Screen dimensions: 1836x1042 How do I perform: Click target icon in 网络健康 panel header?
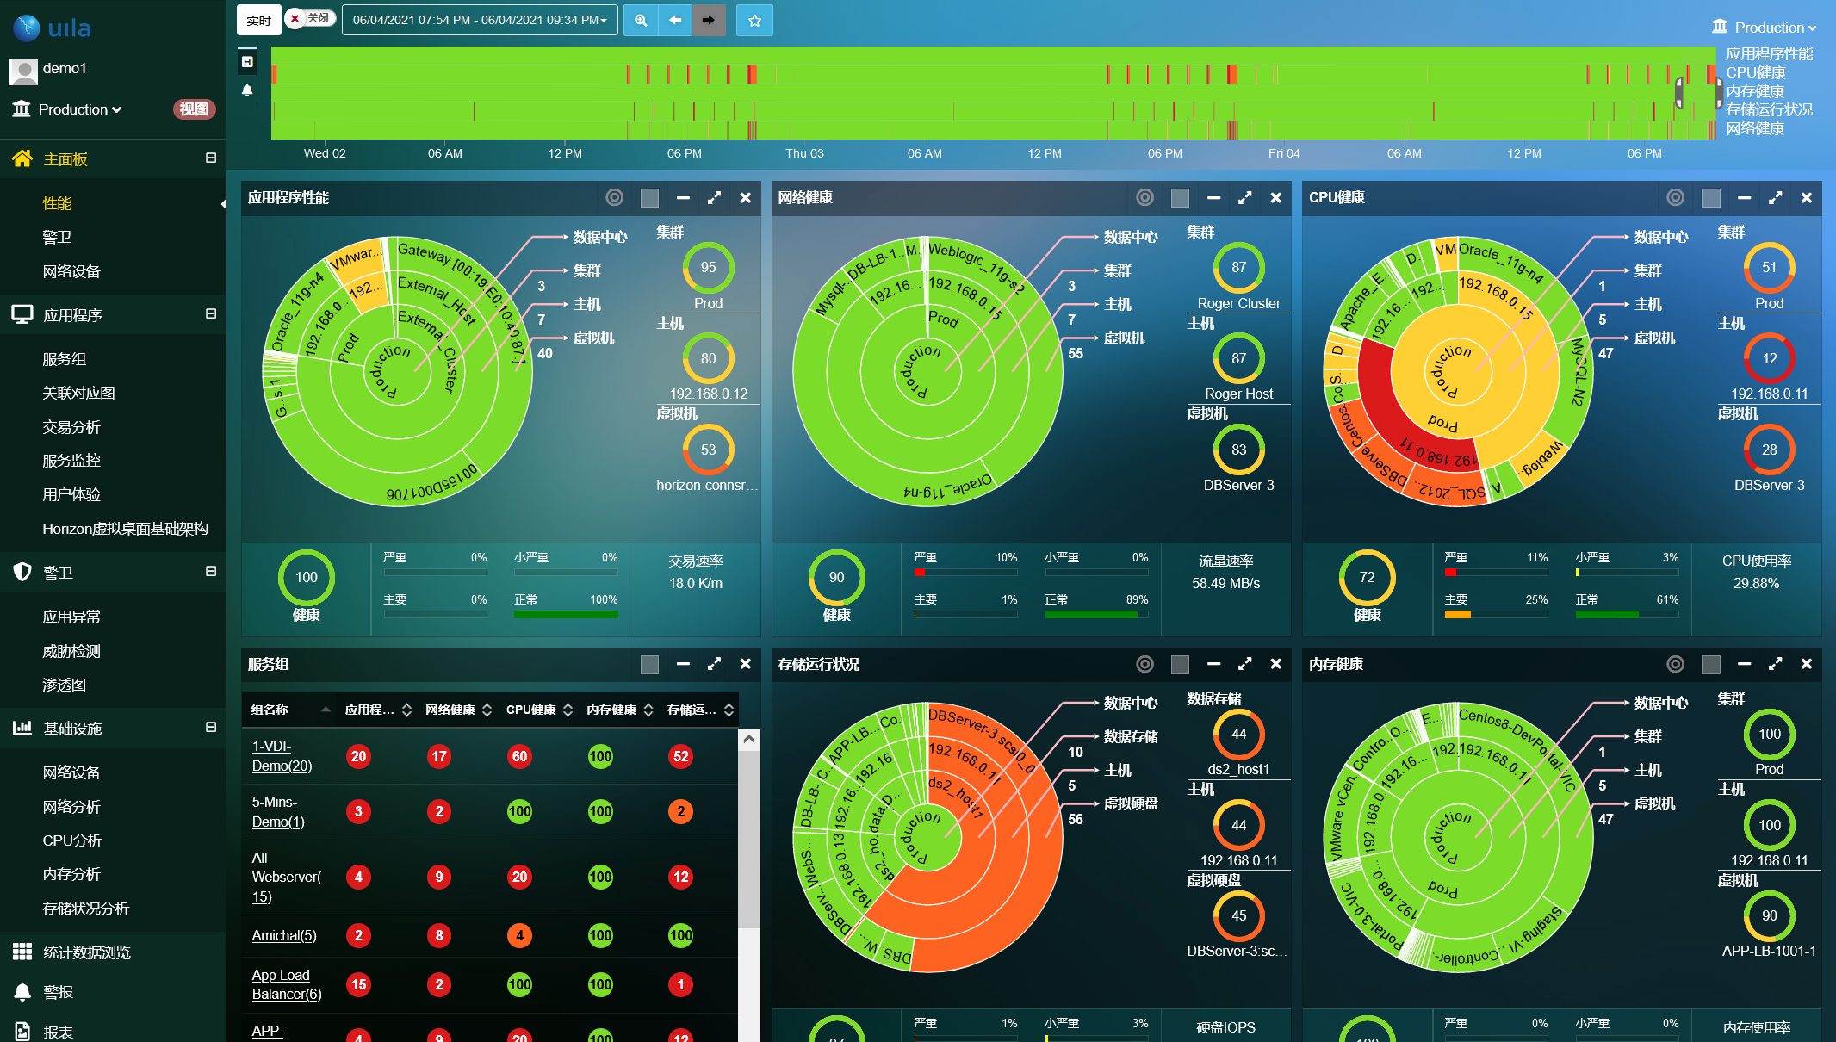pyautogui.click(x=1144, y=197)
